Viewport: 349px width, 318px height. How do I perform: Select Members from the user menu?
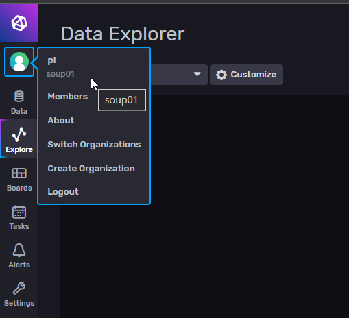[x=67, y=97]
